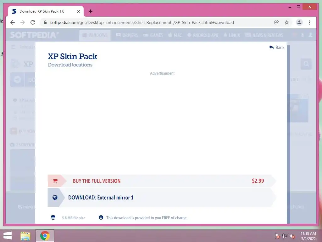Click the globe icon beside External mirror
Image resolution: width=322 pixels, height=242 pixels.
(x=55, y=198)
